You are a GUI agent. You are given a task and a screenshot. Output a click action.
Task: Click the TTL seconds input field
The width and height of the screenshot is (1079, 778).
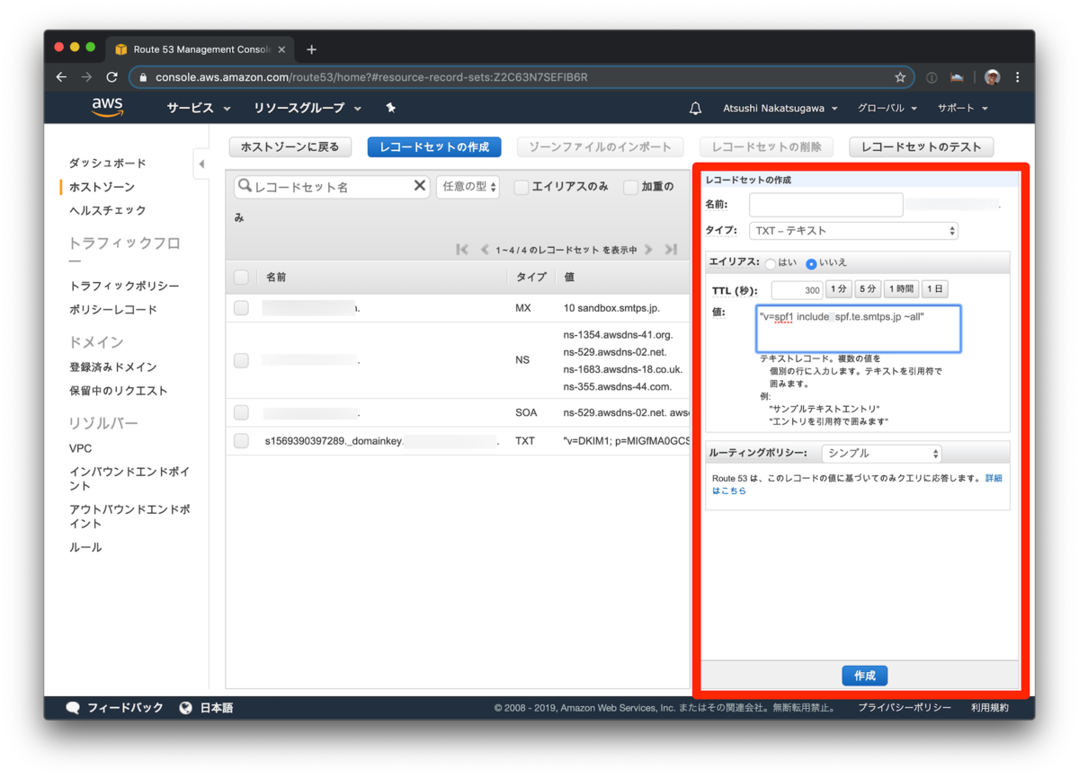point(797,290)
